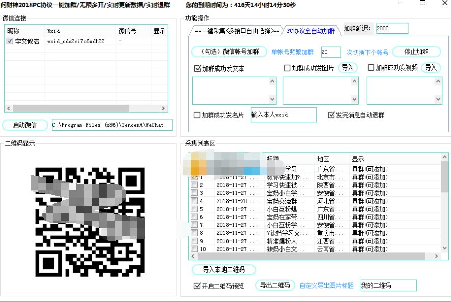Click down arrow of success video box

pos(438,99)
